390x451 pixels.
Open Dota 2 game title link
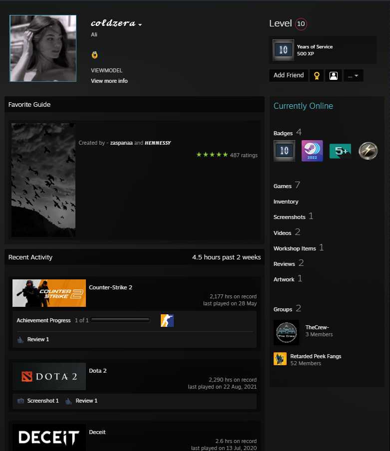pyautogui.click(x=97, y=371)
